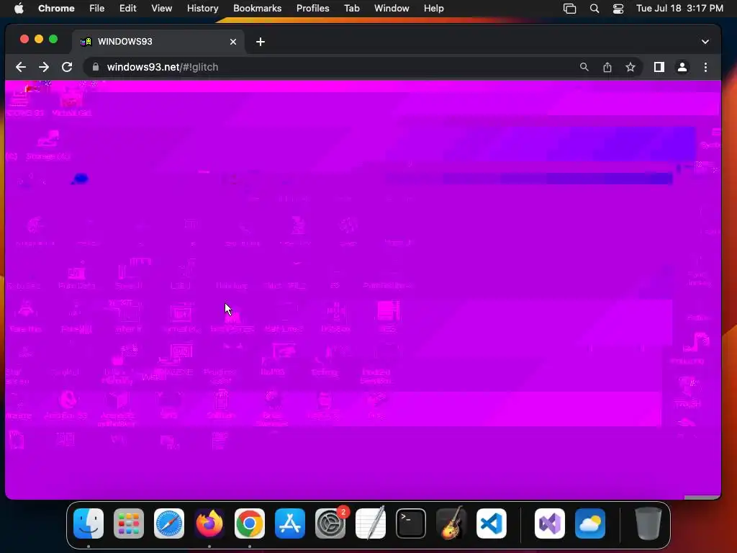
Task: Open GarageBand from the Dock
Action: pos(451,523)
